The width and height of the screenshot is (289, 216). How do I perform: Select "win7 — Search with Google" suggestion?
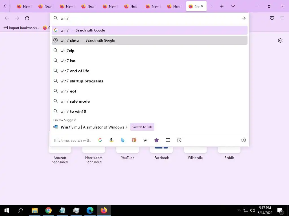[x=150, y=30]
